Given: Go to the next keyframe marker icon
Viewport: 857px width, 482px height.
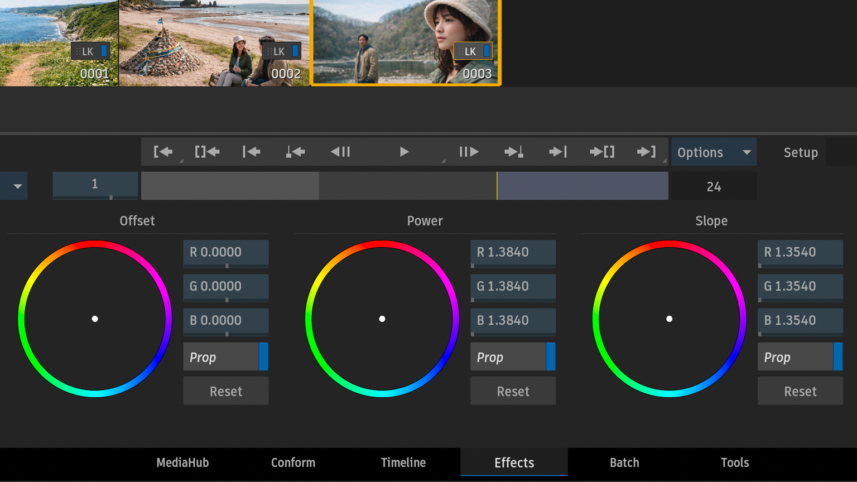Looking at the screenshot, I should click(x=513, y=152).
